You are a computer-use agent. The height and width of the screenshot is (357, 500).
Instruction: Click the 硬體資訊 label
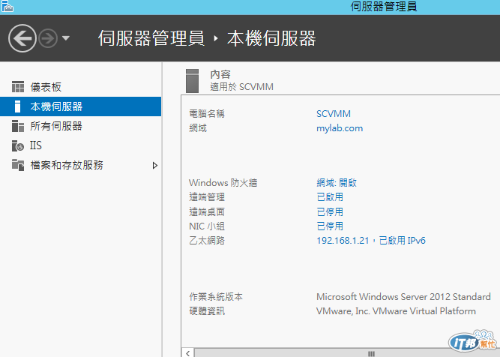click(x=207, y=311)
